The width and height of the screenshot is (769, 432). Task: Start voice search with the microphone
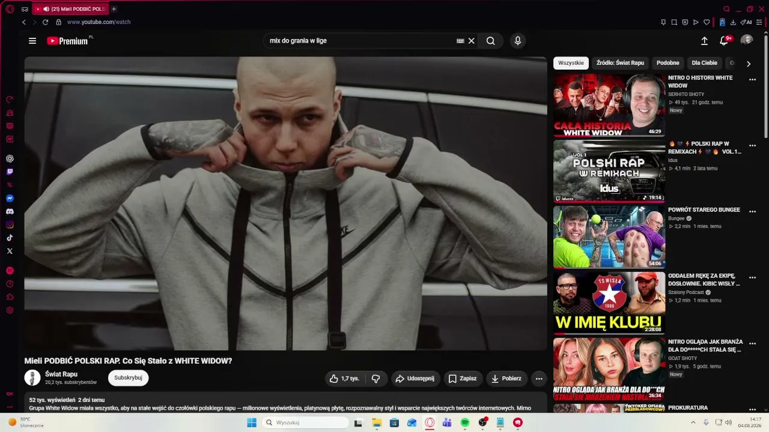(x=518, y=41)
